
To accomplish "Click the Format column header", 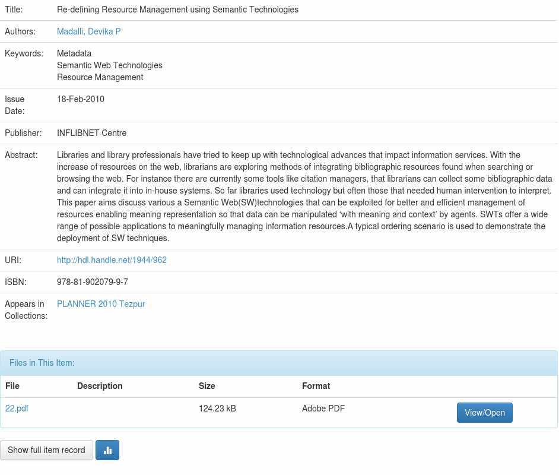I will pyautogui.click(x=316, y=386).
